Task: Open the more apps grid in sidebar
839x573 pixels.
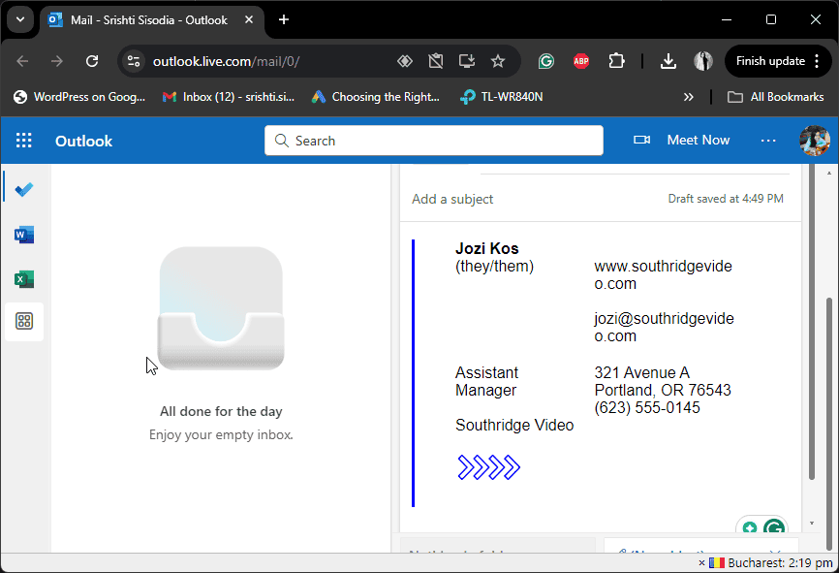Action: coord(23,321)
